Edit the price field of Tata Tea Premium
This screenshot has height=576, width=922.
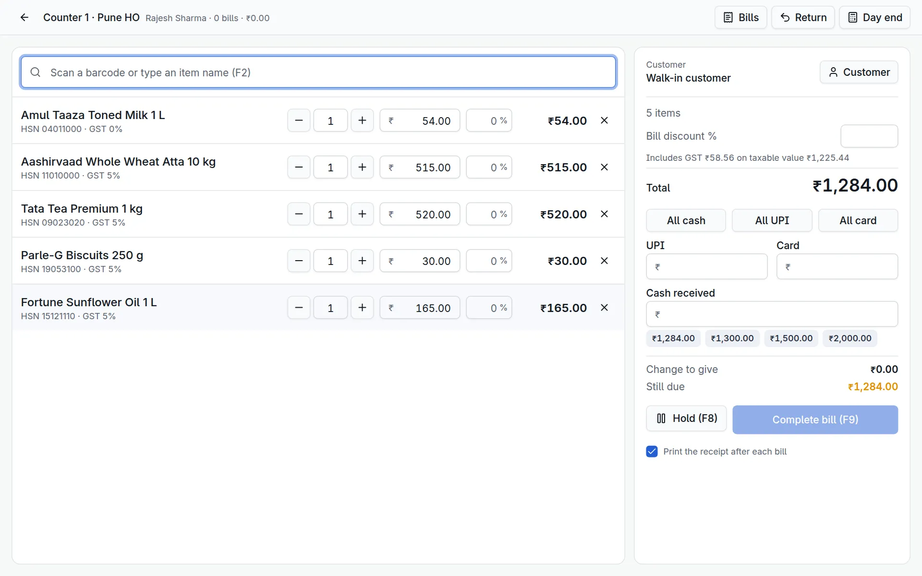point(420,214)
